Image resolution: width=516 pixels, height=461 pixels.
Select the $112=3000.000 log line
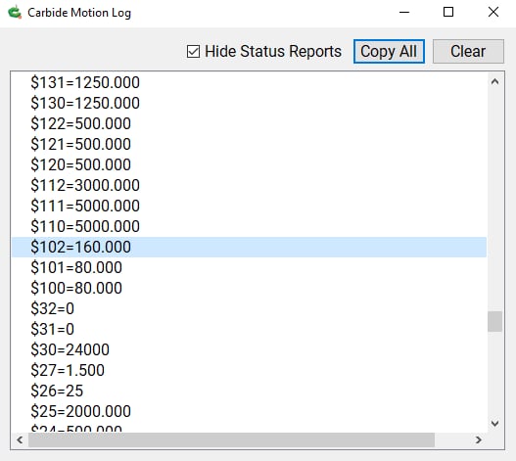(x=249, y=185)
